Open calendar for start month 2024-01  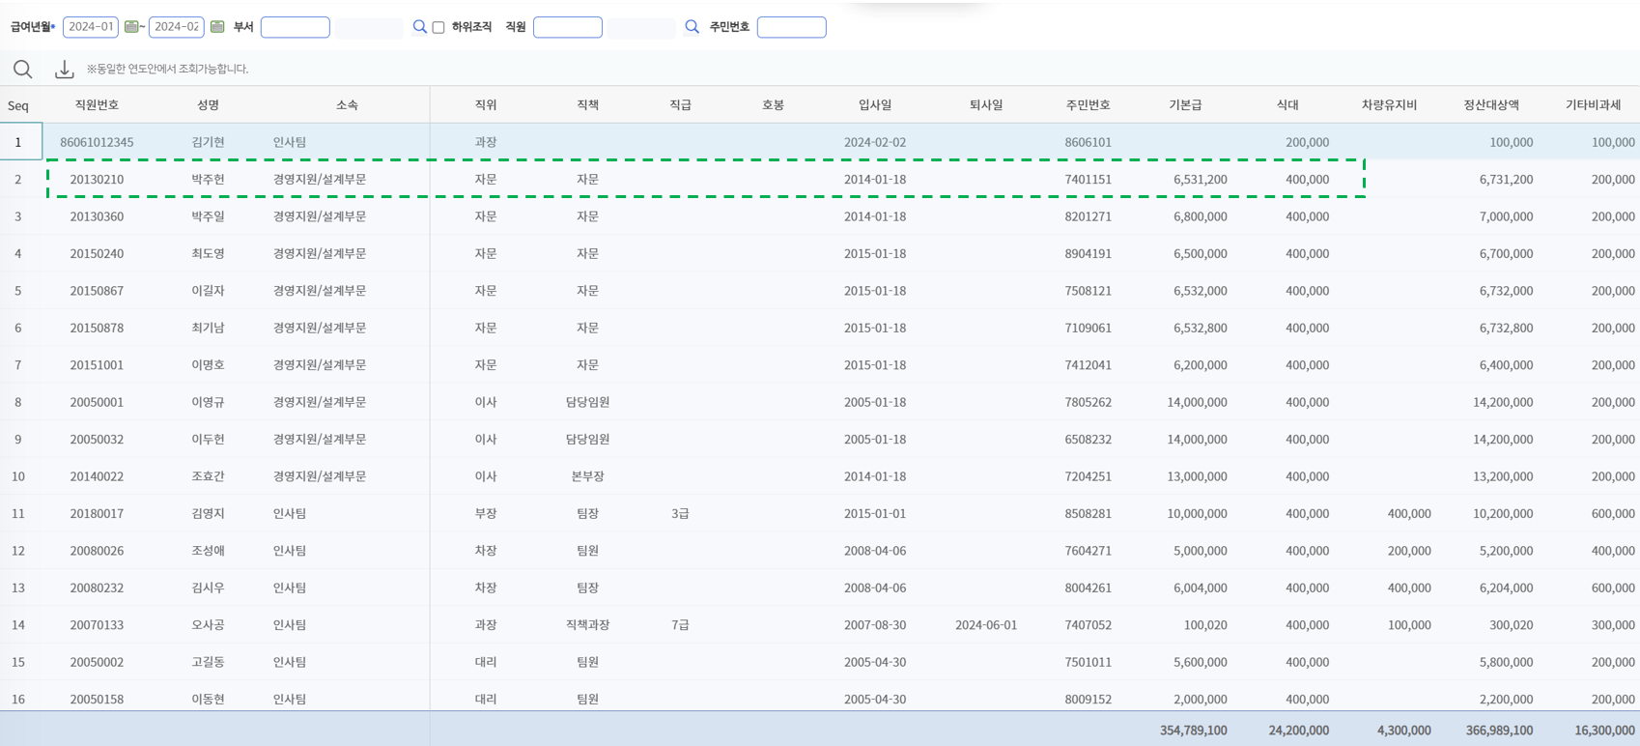(131, 27)
